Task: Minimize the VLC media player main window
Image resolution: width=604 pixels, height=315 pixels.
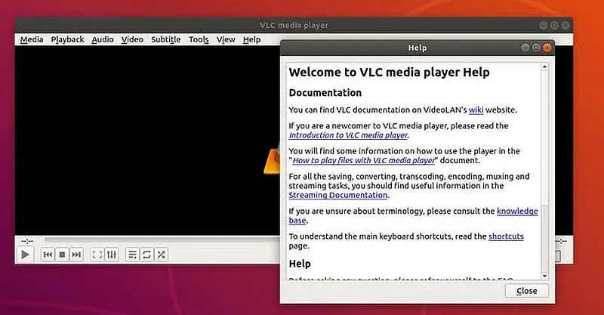Action: [x=543, y=26]
